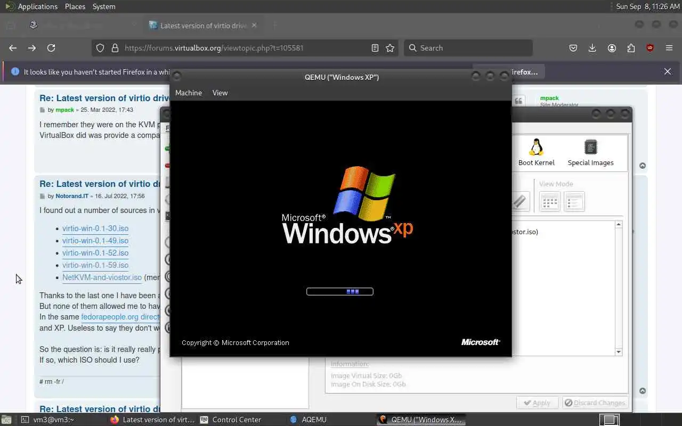Go back in Firefox

point(13,48)
